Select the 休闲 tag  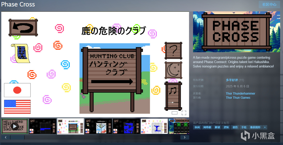point(197,127)
